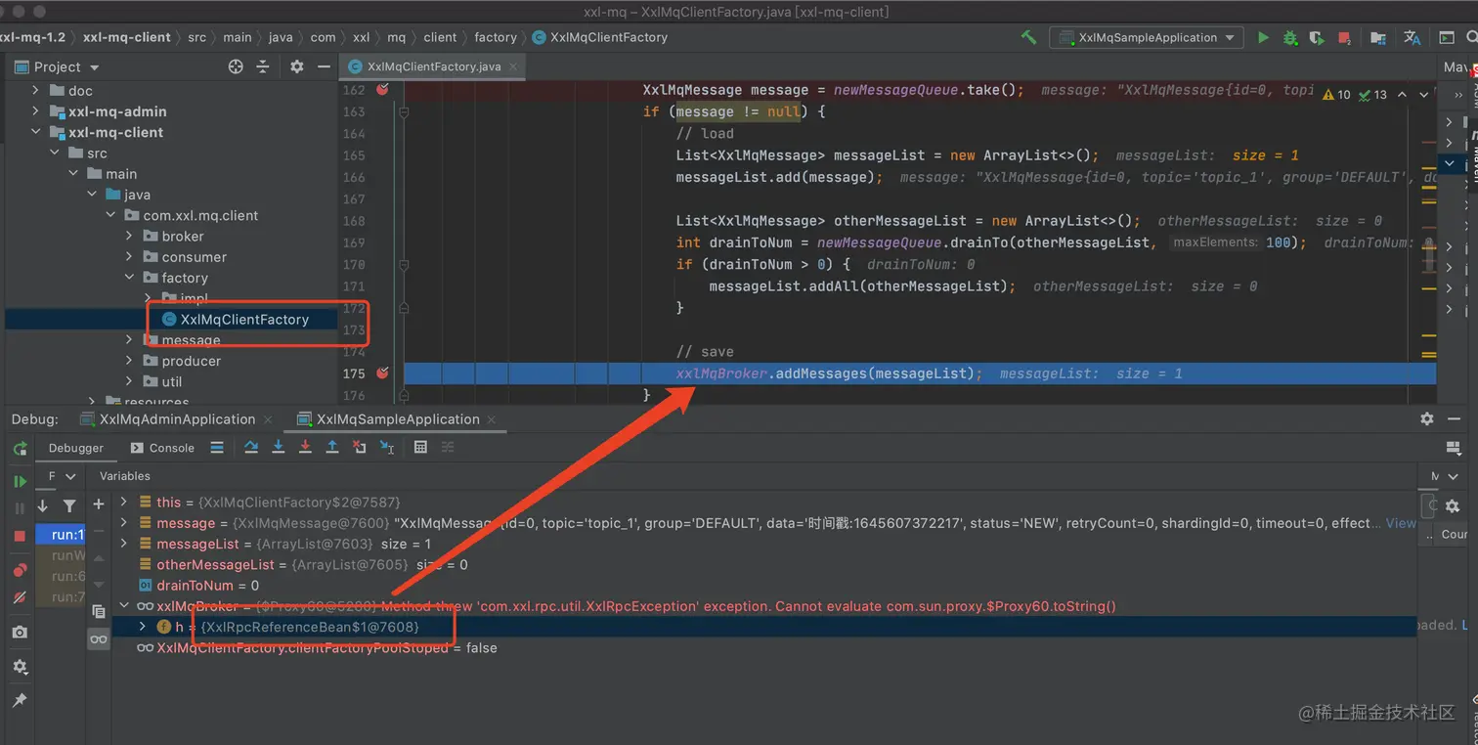Open Project panel gear options
Image resolution: width=1478 pixels, height=745 pixels.
point(297,66)
